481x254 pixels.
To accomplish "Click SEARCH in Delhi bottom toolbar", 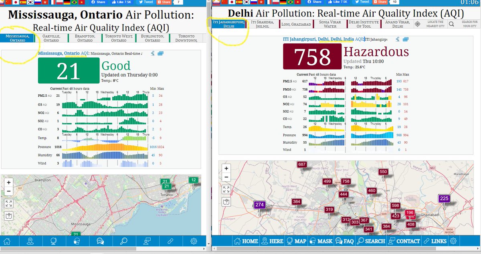I will (371, 241).
